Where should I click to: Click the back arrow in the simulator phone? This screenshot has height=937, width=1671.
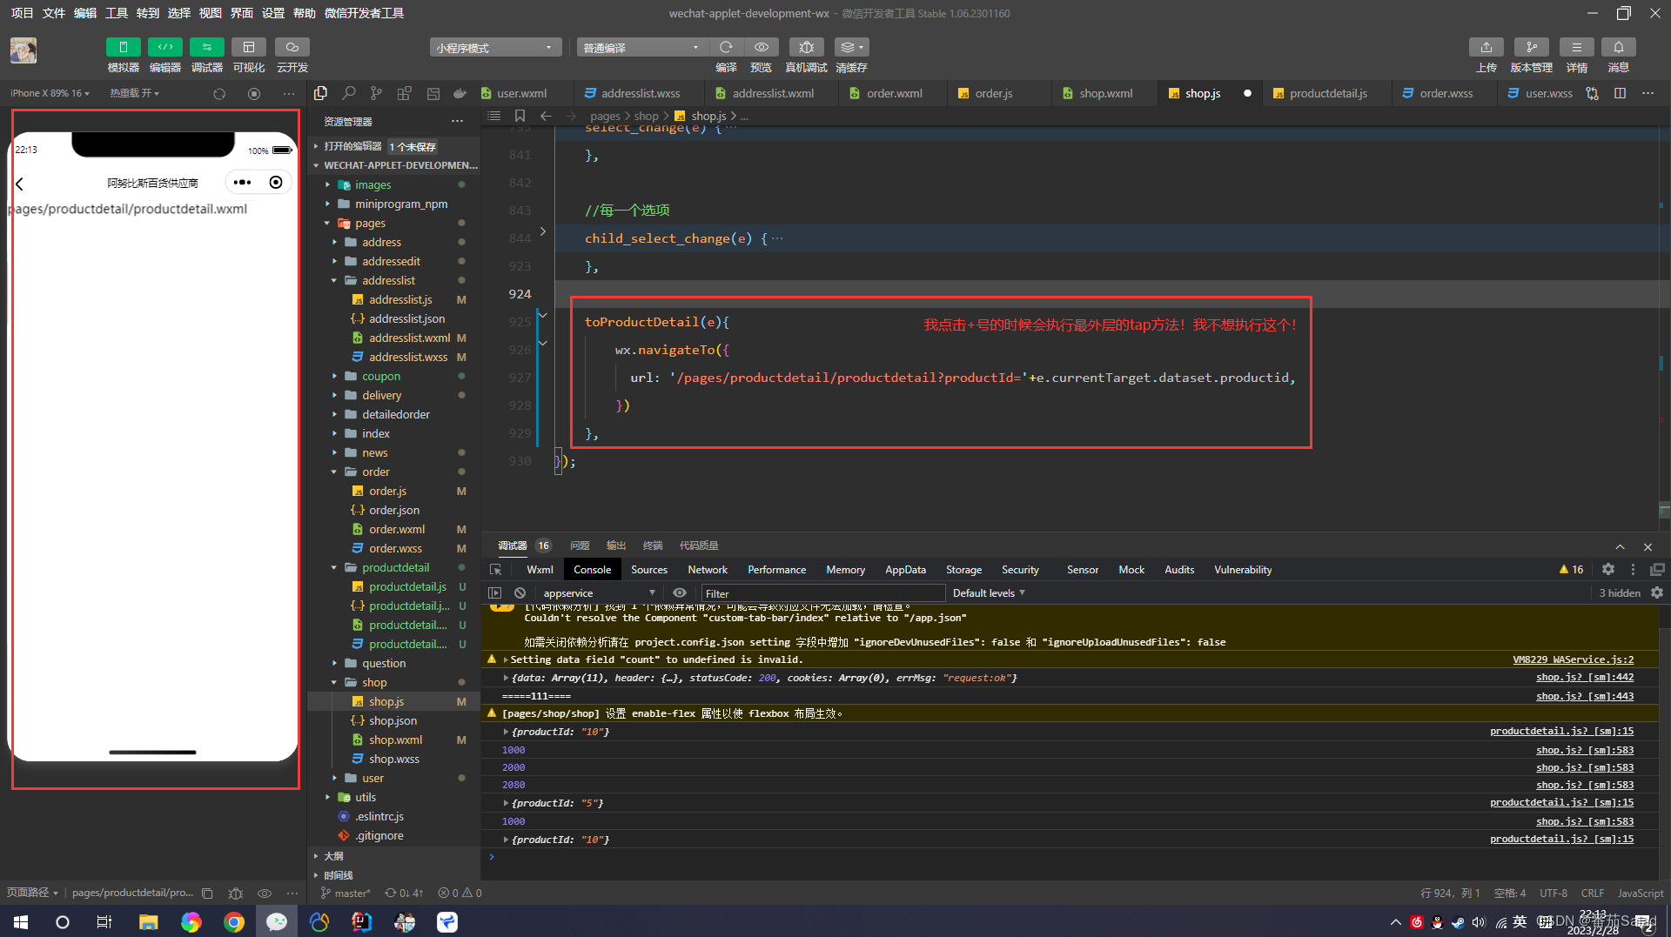tap(19, 184)
